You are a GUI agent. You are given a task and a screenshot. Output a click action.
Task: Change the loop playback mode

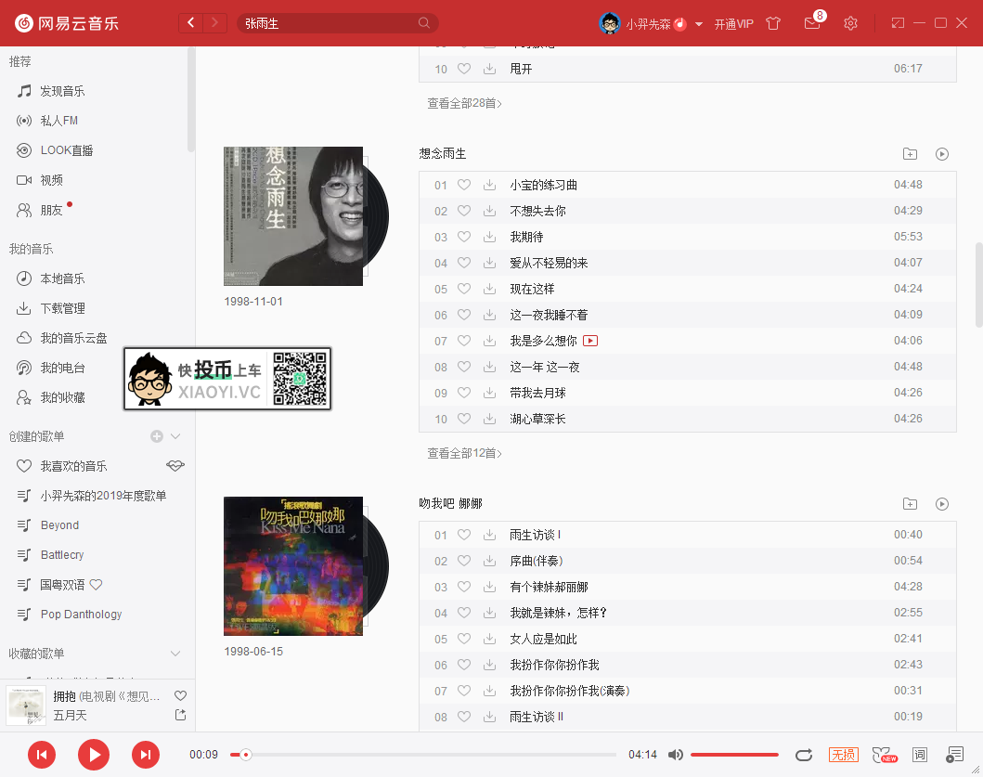point(804,755)
